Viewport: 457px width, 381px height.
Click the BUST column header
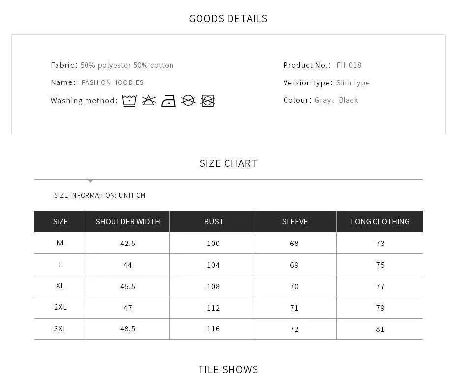214,222
